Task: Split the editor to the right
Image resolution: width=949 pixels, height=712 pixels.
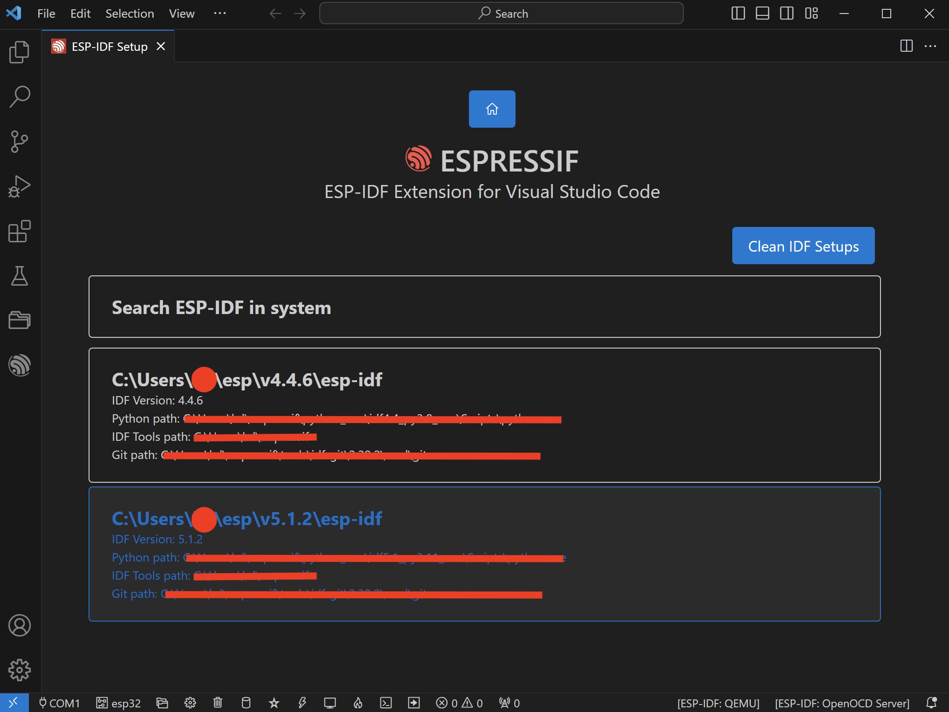Action: pyautogui.click(x=907, y=46)
